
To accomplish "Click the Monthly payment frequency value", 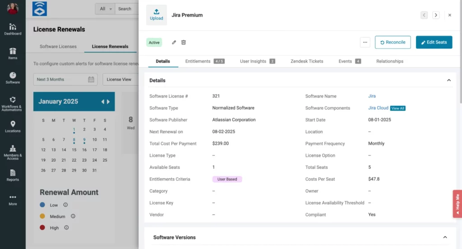I will tap(376, 144).
